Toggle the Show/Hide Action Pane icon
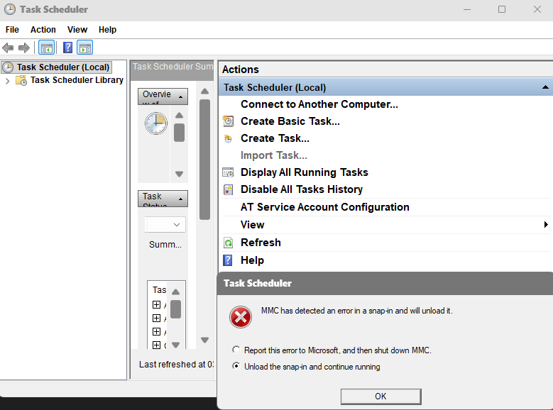Screen dimensions: 553x410 pyautogui.click(x=85, y=48)
